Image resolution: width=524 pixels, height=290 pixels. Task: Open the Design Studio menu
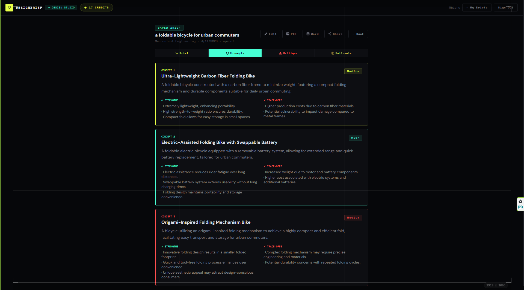pos(61,7)
